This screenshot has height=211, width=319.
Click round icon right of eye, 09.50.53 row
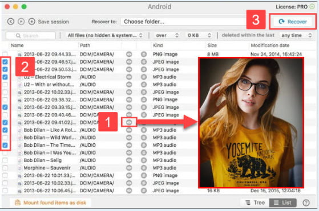(x=144, y=69)
